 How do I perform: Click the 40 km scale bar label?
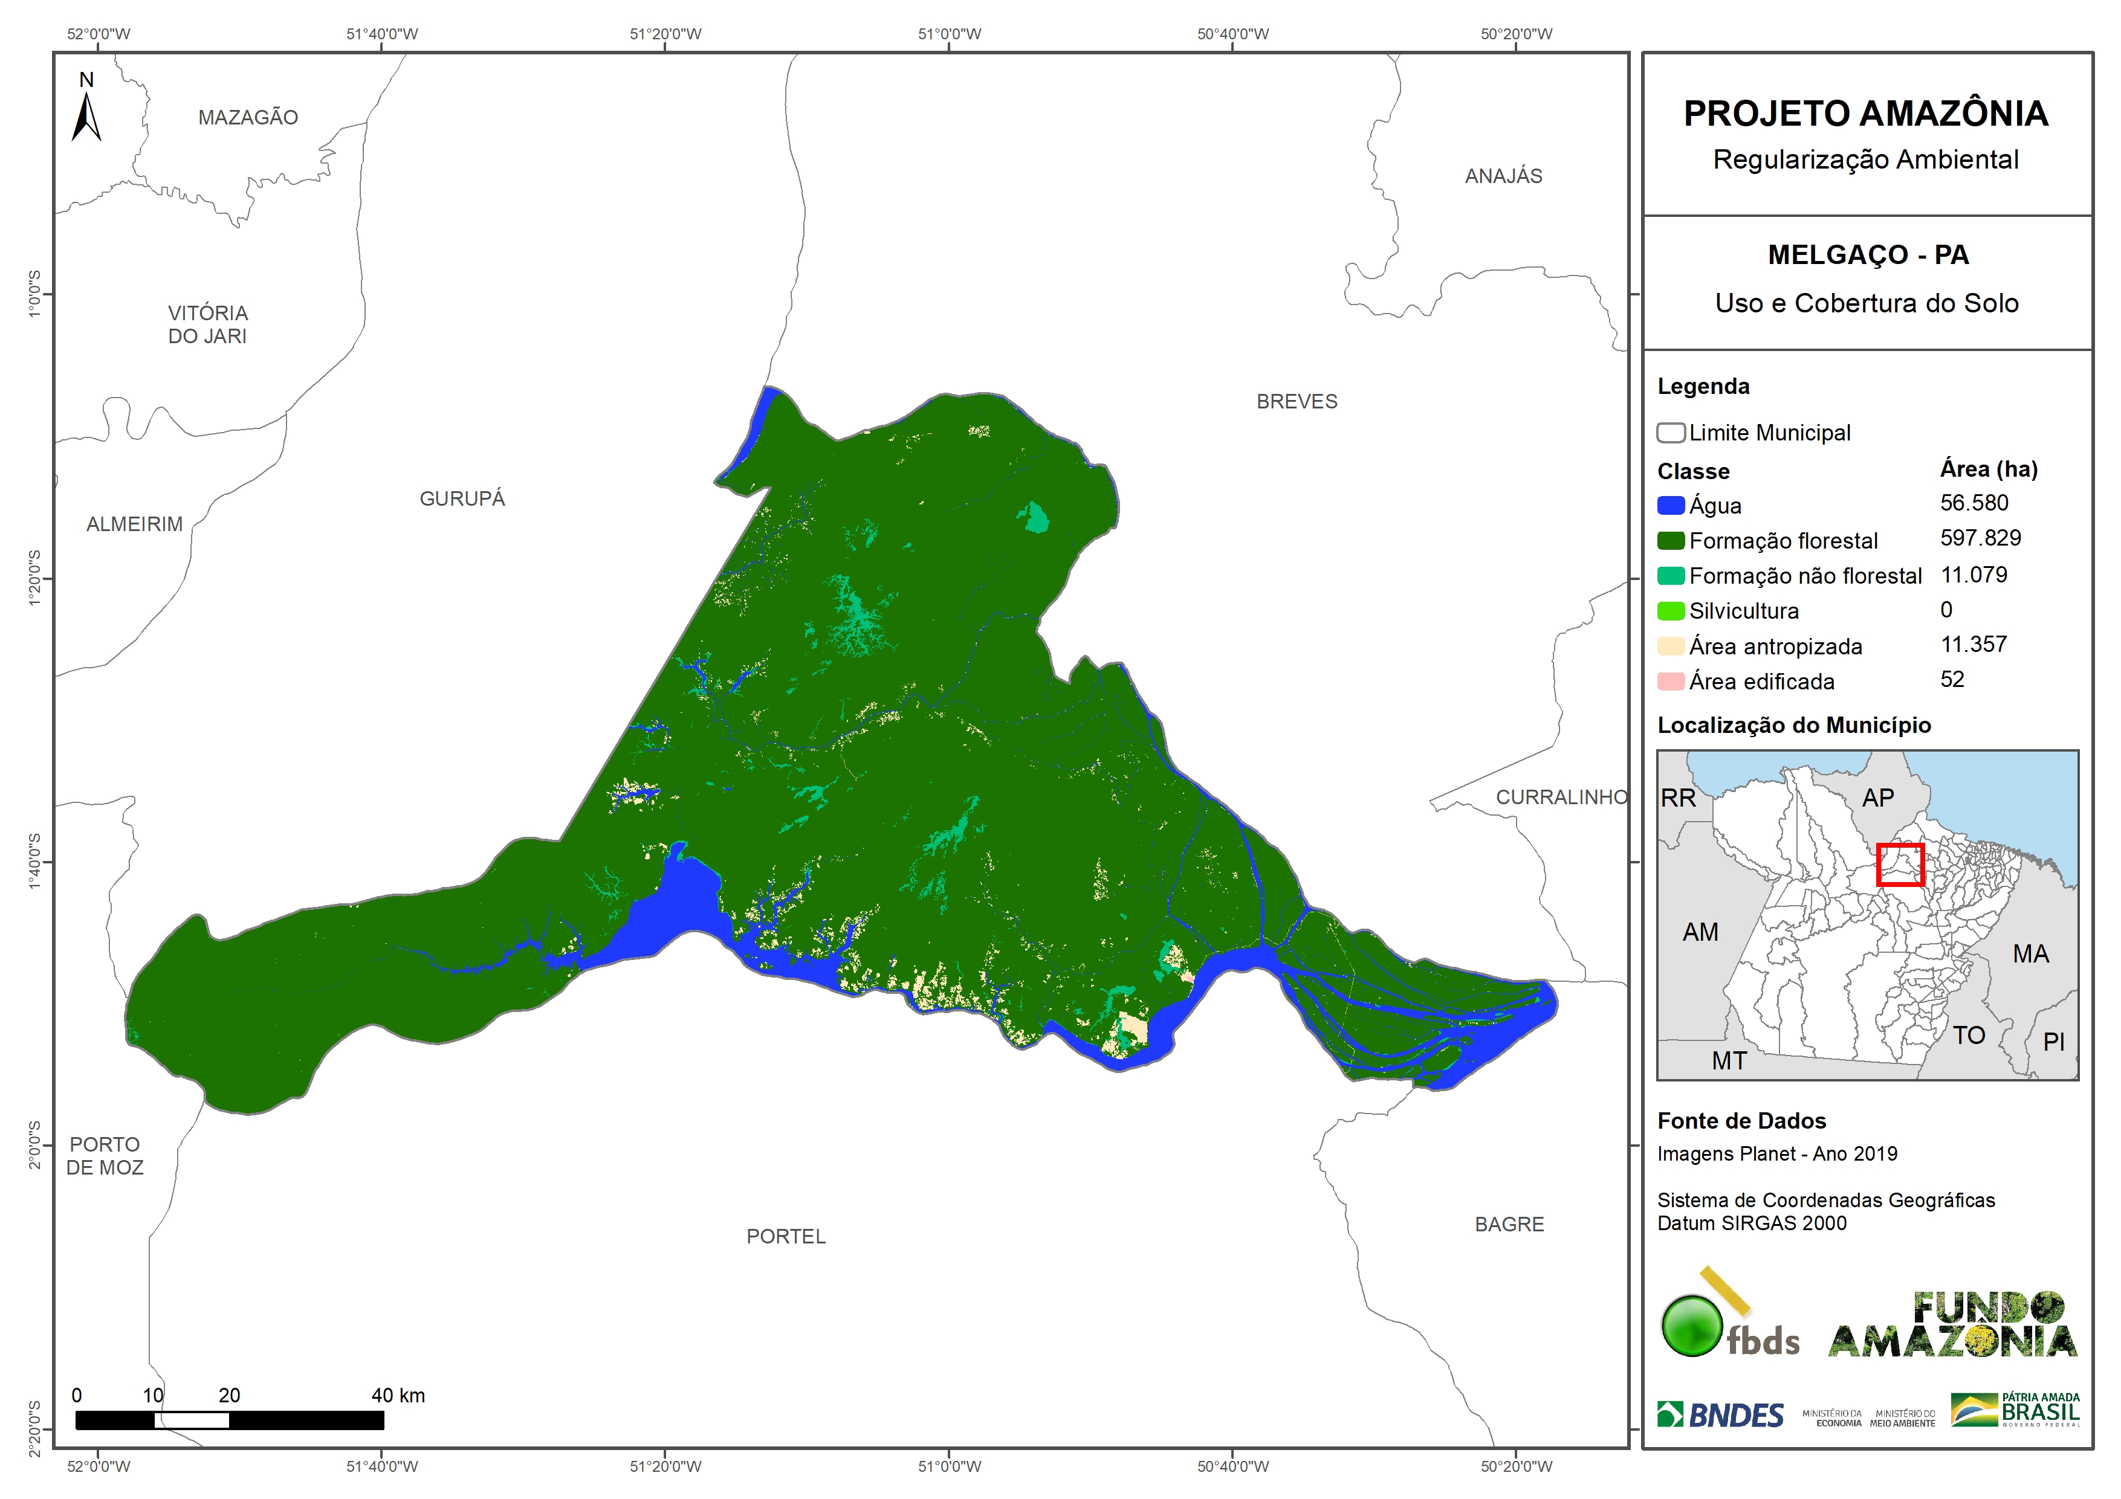click(398, 1394)
